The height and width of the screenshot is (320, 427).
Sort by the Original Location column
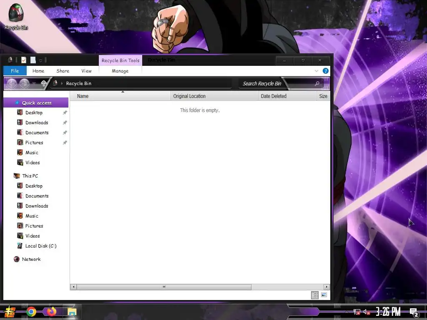click(x=214, y=96)
